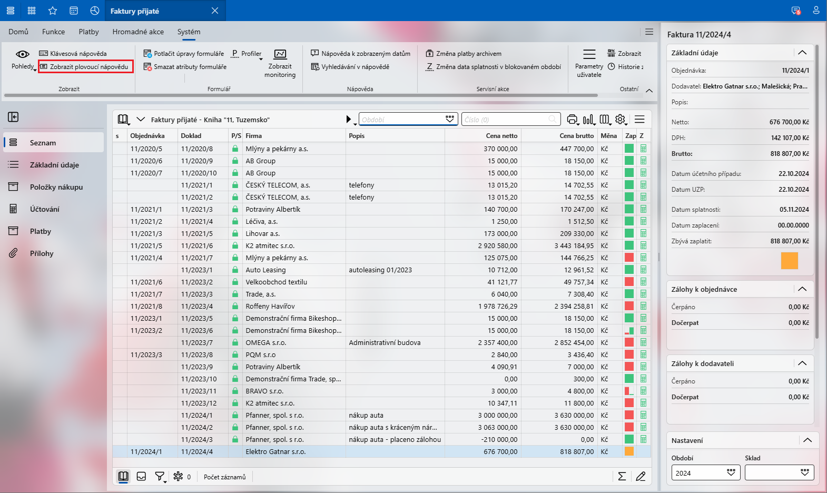Switch to the Platby ribbon tab
This screenshot has height=493, width=827.
tap(89, 32)
